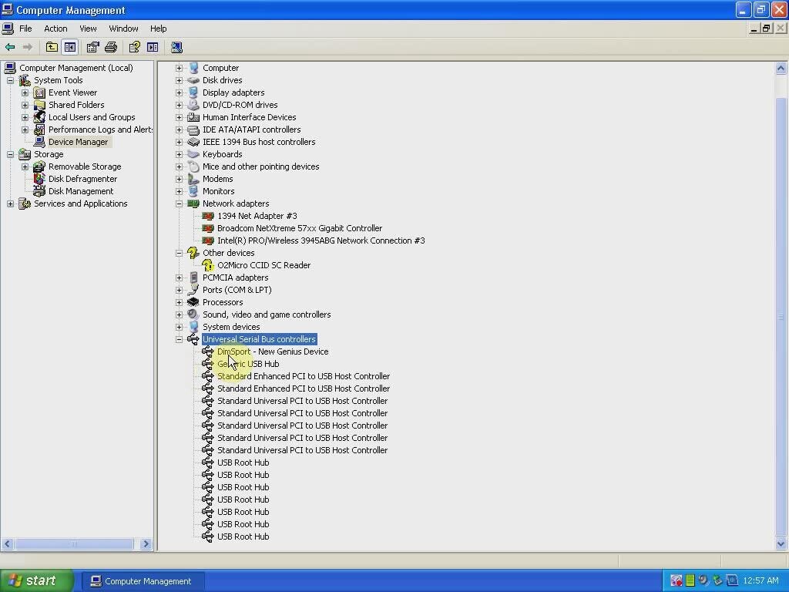The width and height of the screenshot is (789, 592).
Task: Click the Properties toolbar icon
Action: [92, 47]
